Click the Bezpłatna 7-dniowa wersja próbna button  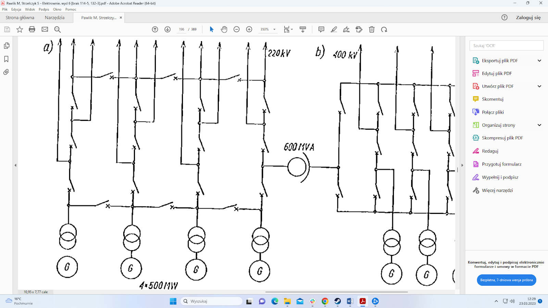coord(506,280)
